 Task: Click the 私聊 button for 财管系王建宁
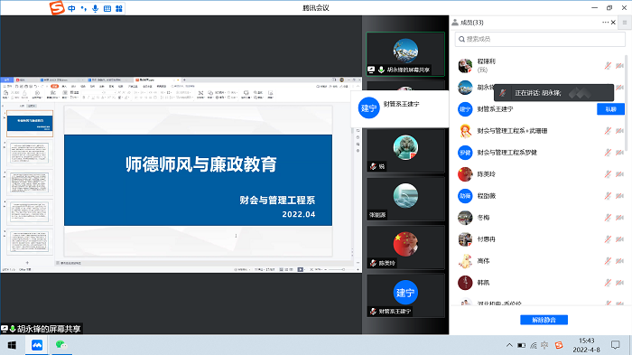click(x=610, y=109)
